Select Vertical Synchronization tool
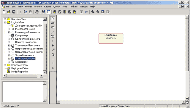 click(x=53, y=63)
